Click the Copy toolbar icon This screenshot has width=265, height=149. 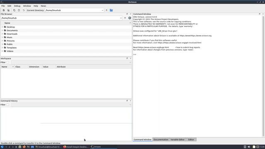coord(14,10)
